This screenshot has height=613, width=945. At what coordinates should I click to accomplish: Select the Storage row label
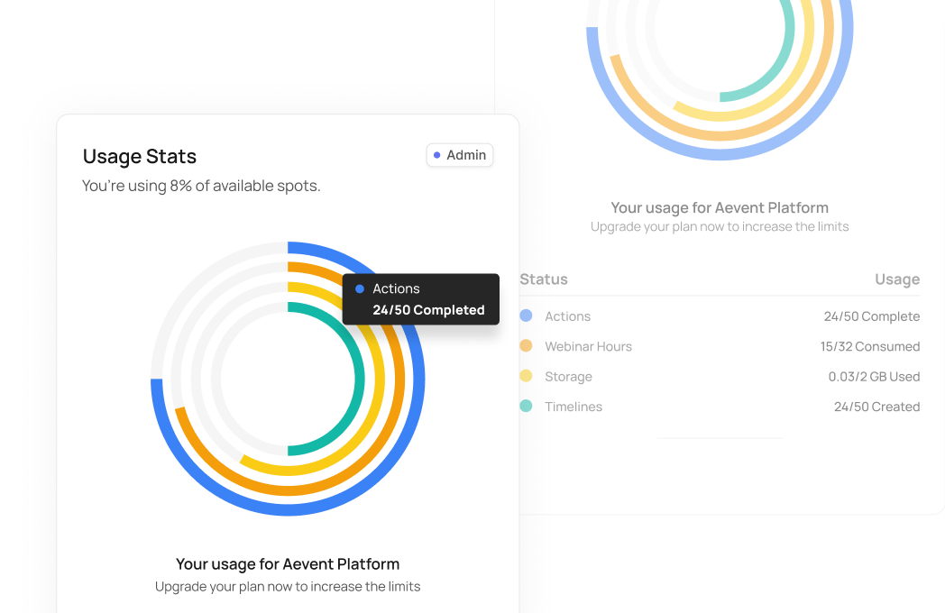568,377
